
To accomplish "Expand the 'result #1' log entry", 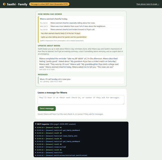I will coord(48,150).
